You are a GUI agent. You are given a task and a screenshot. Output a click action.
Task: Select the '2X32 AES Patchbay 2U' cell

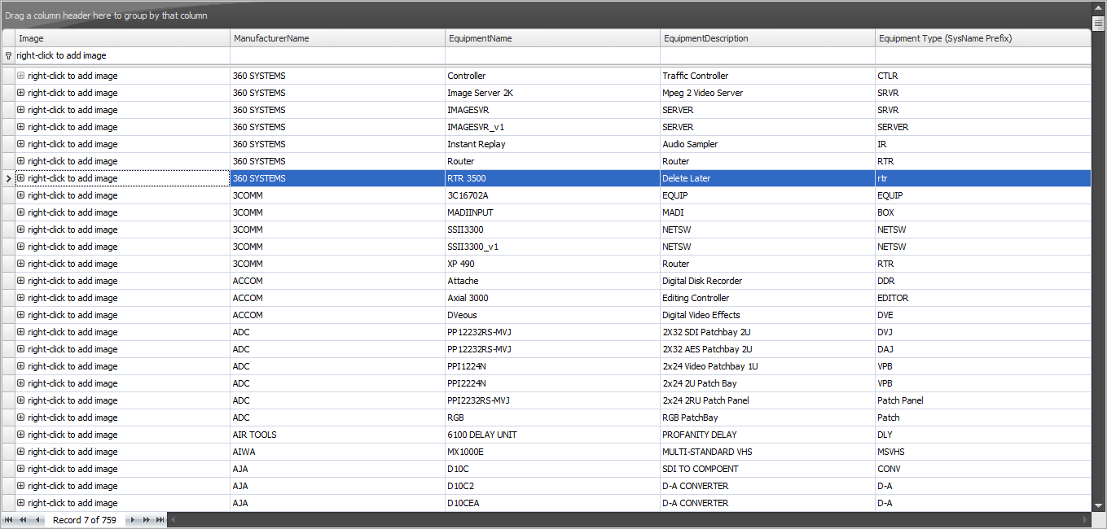(767, 349)
